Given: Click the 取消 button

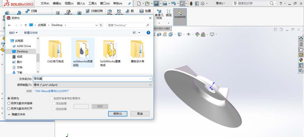Looking at the screenshot, I should [x=140, y=114].
